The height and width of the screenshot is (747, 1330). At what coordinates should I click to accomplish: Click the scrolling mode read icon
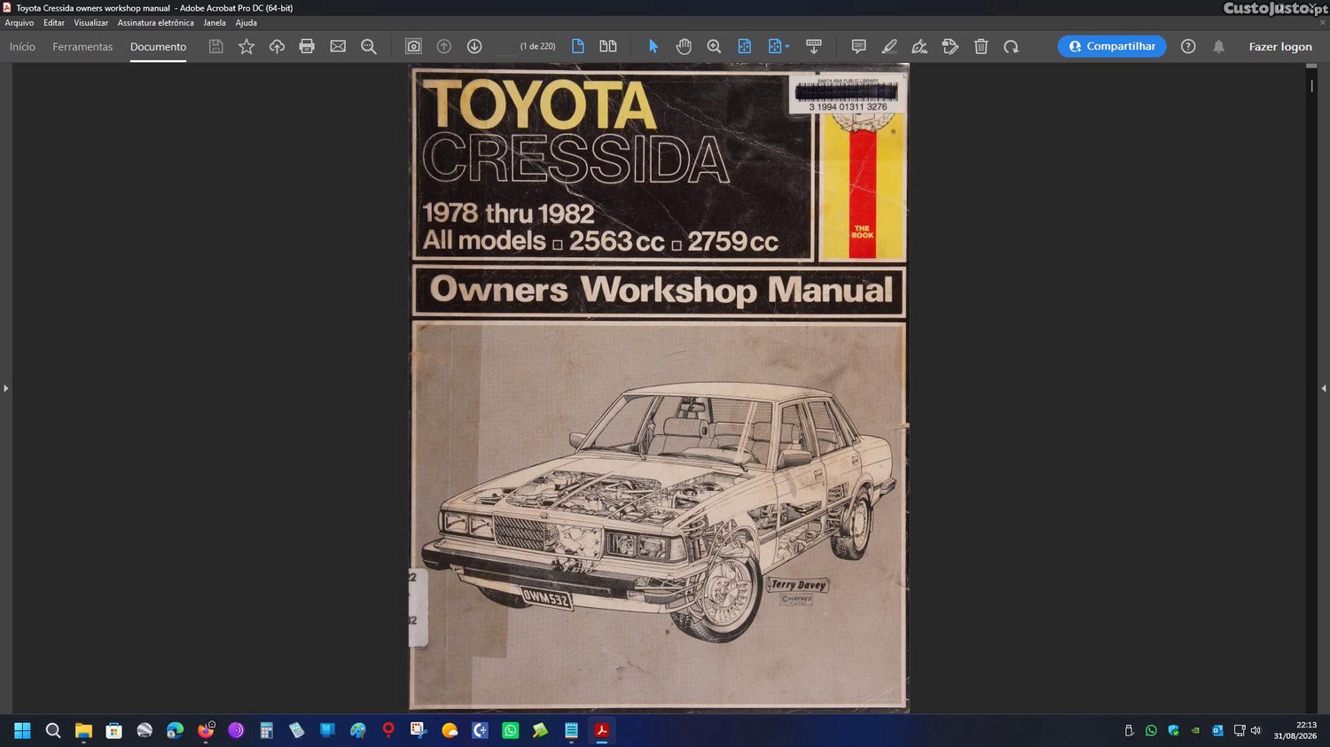(813, 46)
